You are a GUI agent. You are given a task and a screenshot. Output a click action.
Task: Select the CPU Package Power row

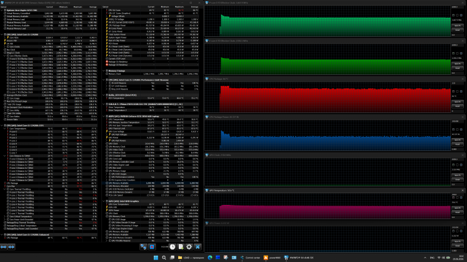(151, 25)
